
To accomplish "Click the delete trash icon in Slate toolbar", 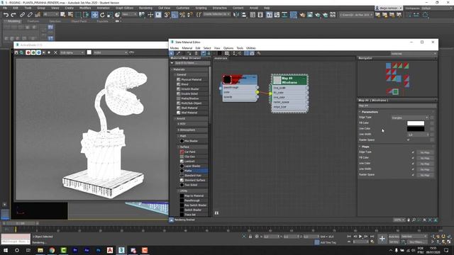I will (196, 53).
